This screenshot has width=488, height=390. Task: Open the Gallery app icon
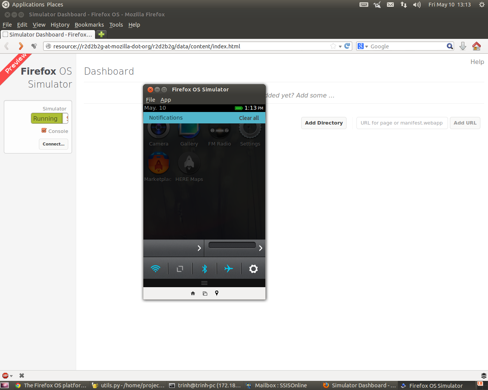click(x=189, y=131)
